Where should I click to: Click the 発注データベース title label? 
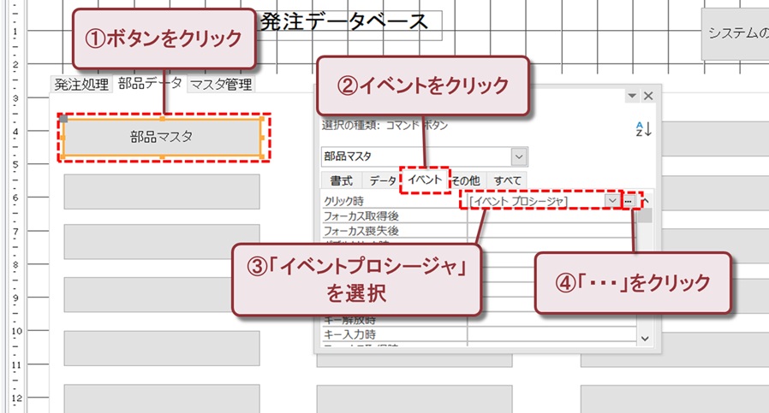pos(343,22)
